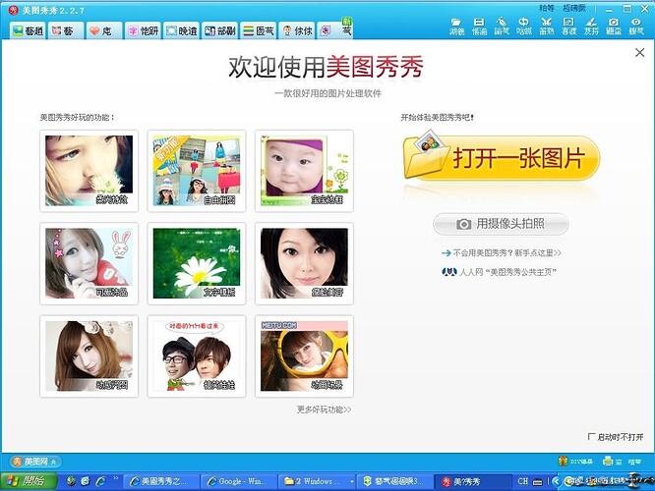Open the tab with the blue frame icon
The height and width of the screenshot is (491, 655).
pos(181,30)
